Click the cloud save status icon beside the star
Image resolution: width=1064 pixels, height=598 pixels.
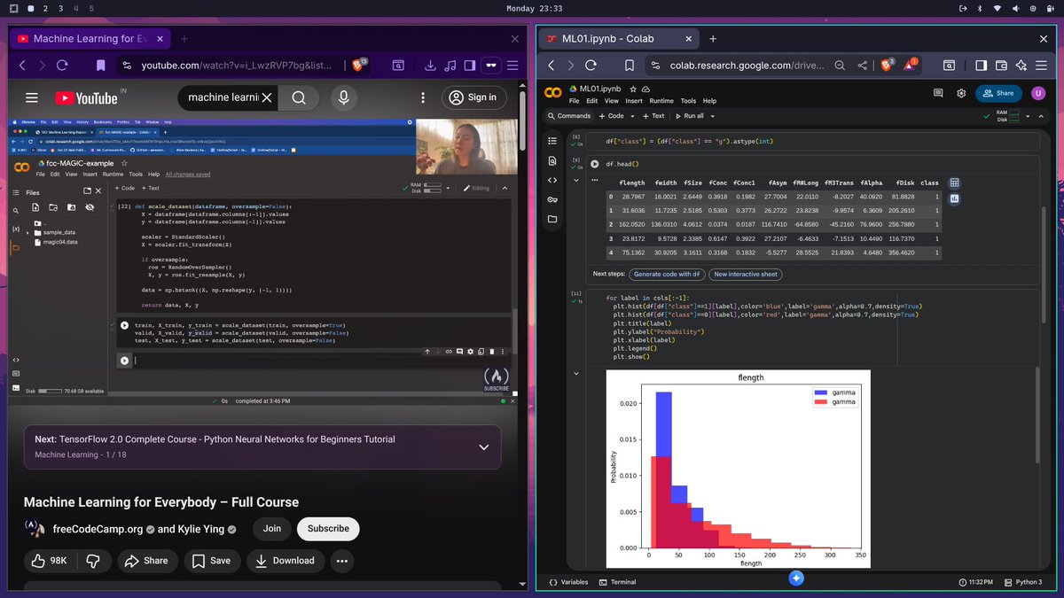click(645, 89)
